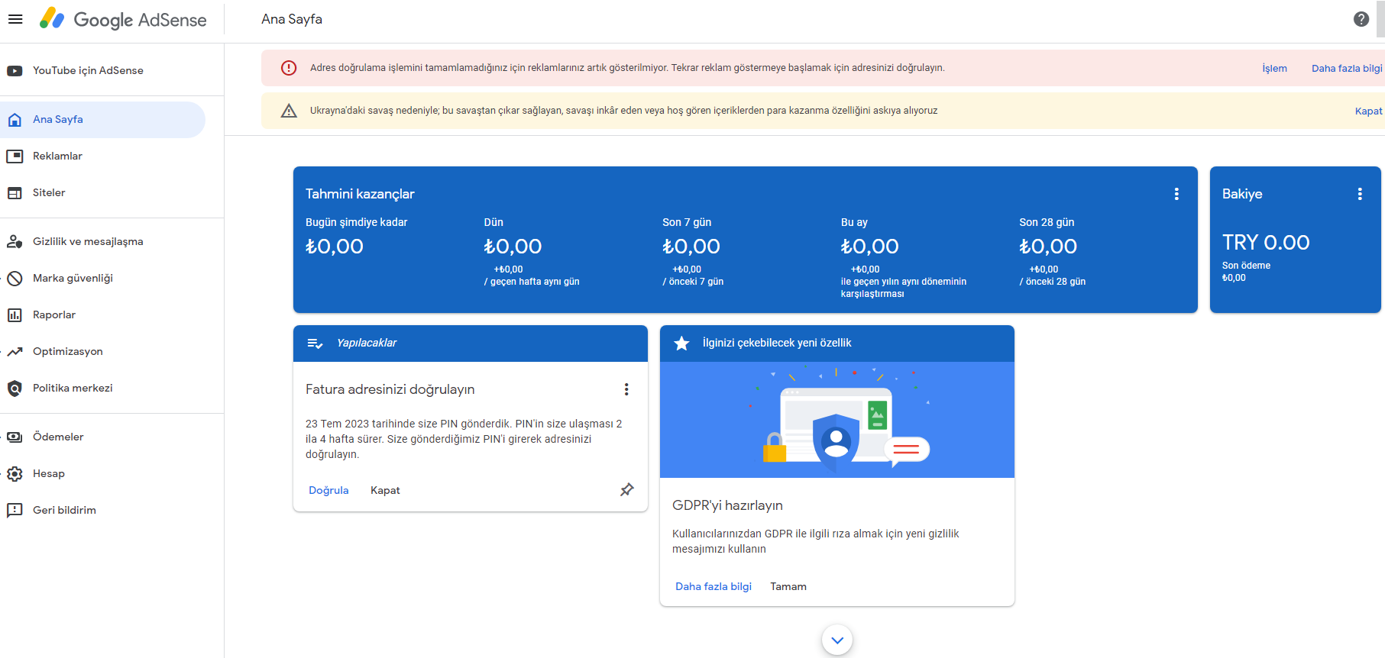
Task: Click the Bu ay earnings value
Action: coord(870,247)
